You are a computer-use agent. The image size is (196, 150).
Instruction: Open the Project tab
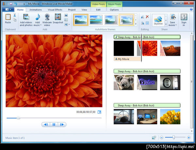[x=72, y=9]
